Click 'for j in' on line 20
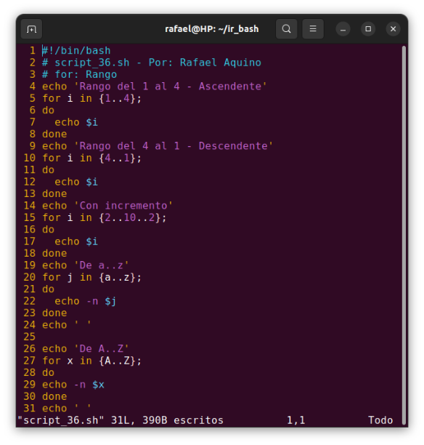 pyautogui.click(x=68, y=277)
